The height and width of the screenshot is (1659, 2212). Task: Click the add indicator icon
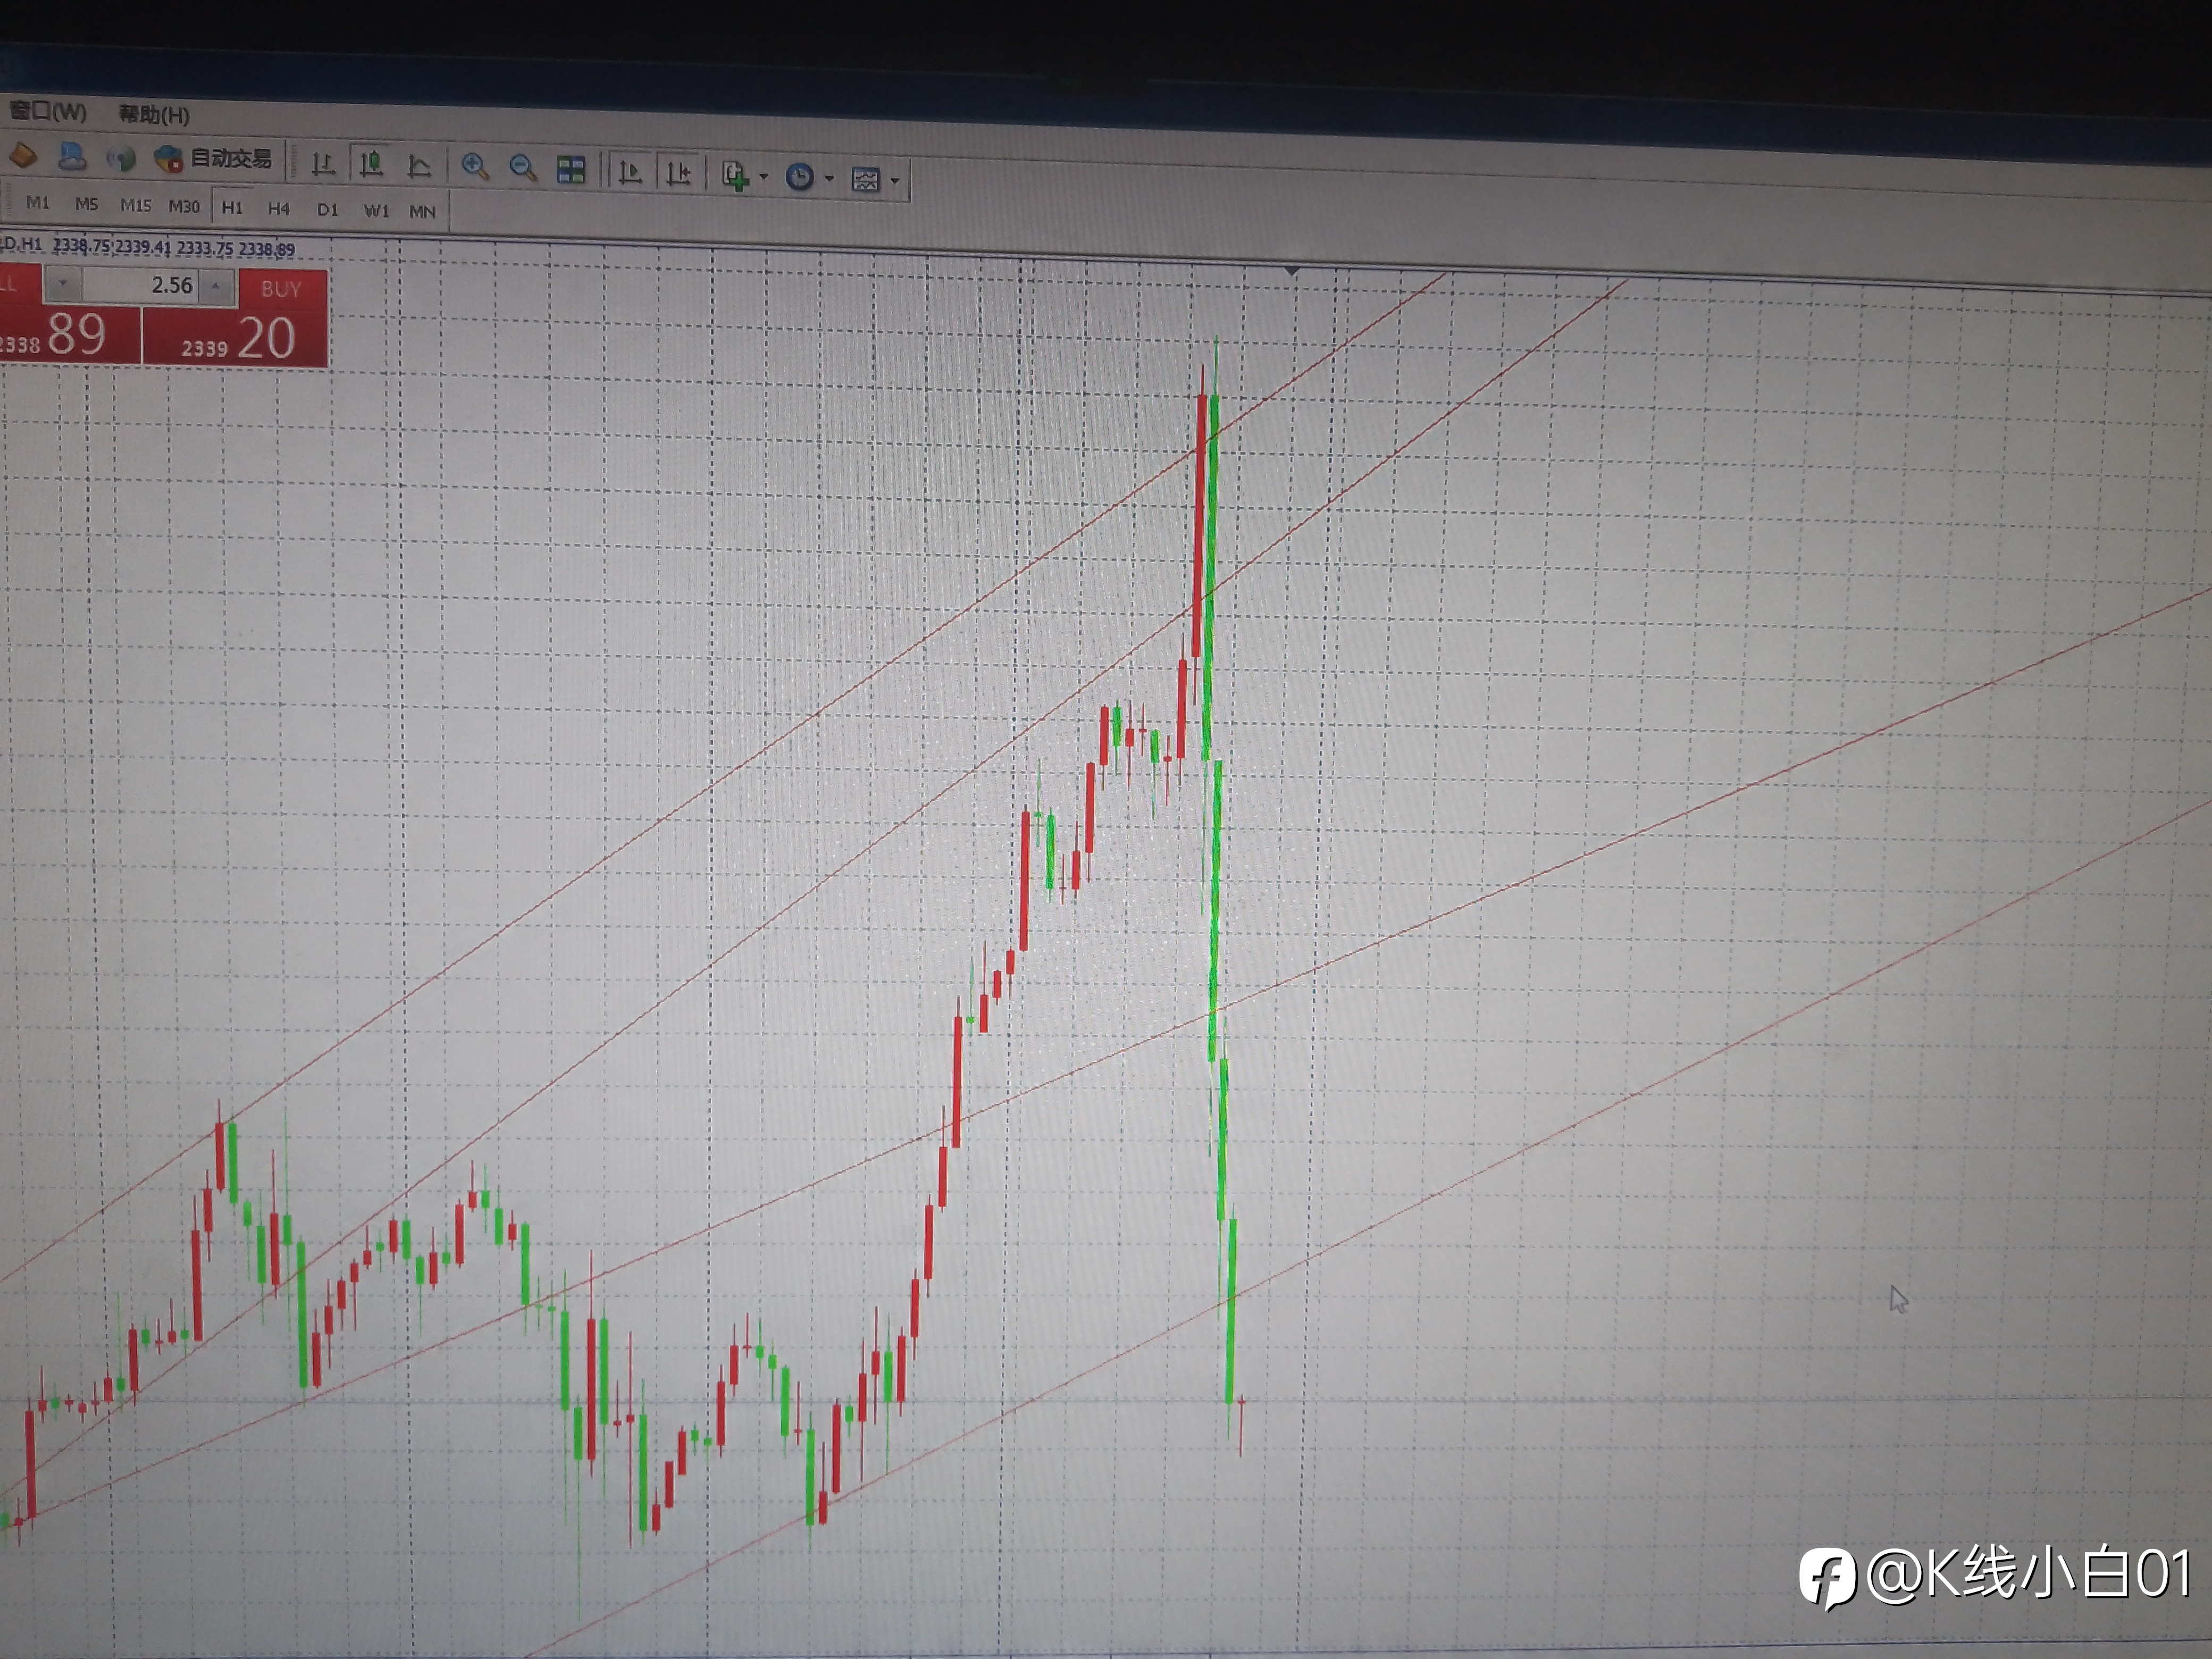click(736, 176)
